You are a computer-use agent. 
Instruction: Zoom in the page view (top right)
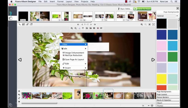(x=142, y=24)
